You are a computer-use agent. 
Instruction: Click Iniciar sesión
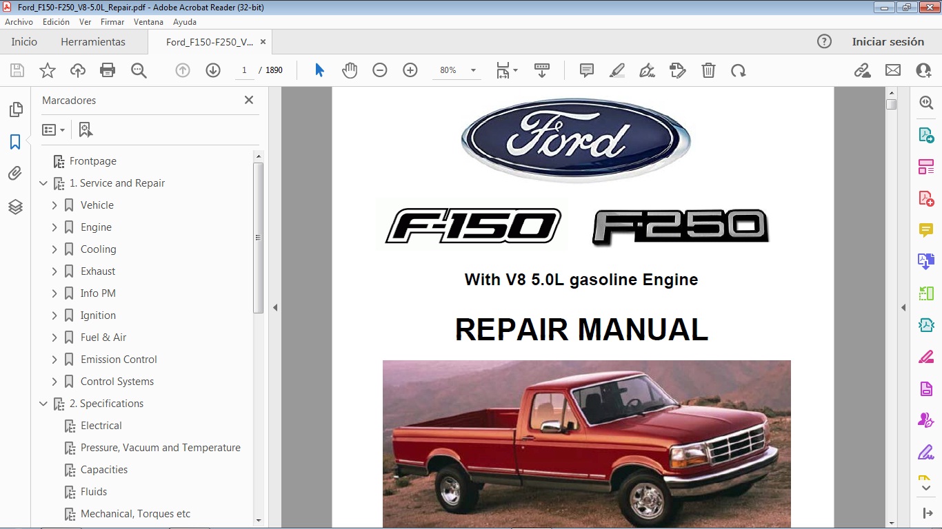point(888,42)
